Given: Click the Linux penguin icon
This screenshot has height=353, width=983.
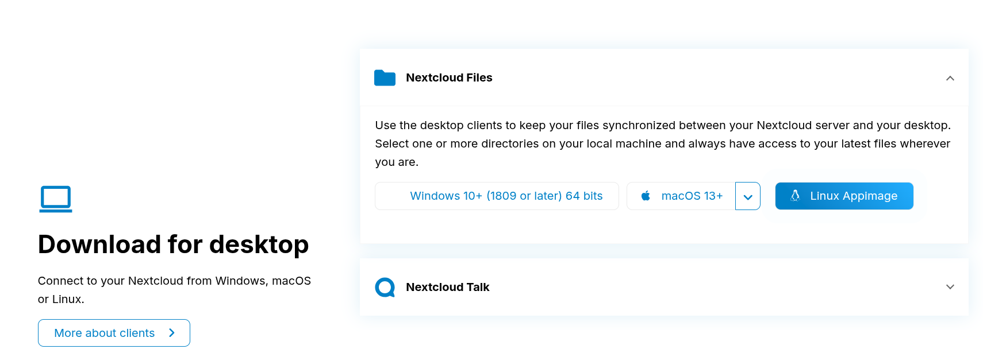Looking at the screenshot, I should point(795,196).
